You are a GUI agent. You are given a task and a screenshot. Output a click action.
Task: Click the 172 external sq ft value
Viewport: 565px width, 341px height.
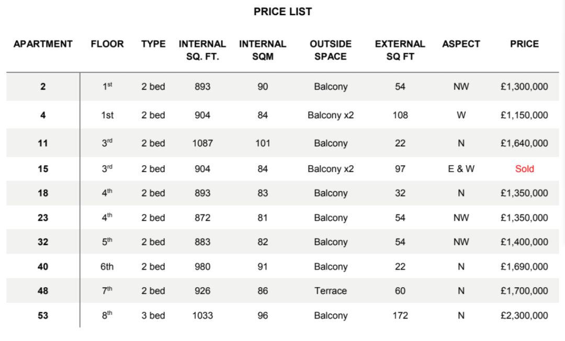[400, 315]
